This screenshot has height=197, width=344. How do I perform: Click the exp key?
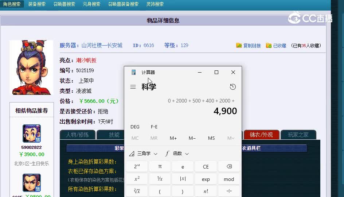[206, 179]
